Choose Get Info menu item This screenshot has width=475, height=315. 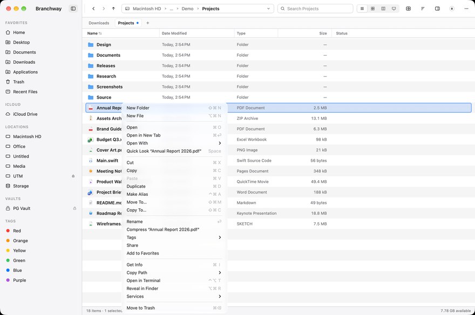click(174, 265)
